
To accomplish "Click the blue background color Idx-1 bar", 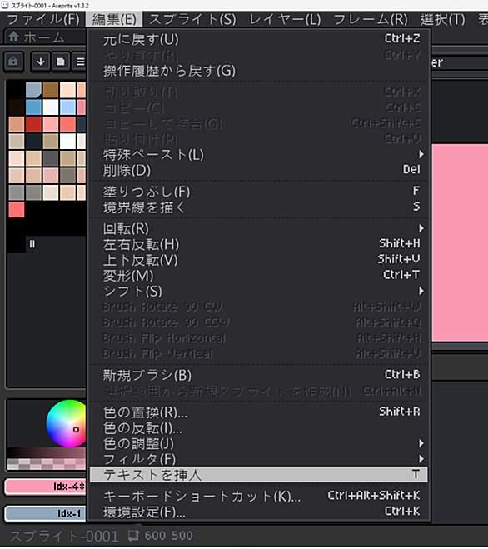I will pyautogui.click(x=46, y=513).
